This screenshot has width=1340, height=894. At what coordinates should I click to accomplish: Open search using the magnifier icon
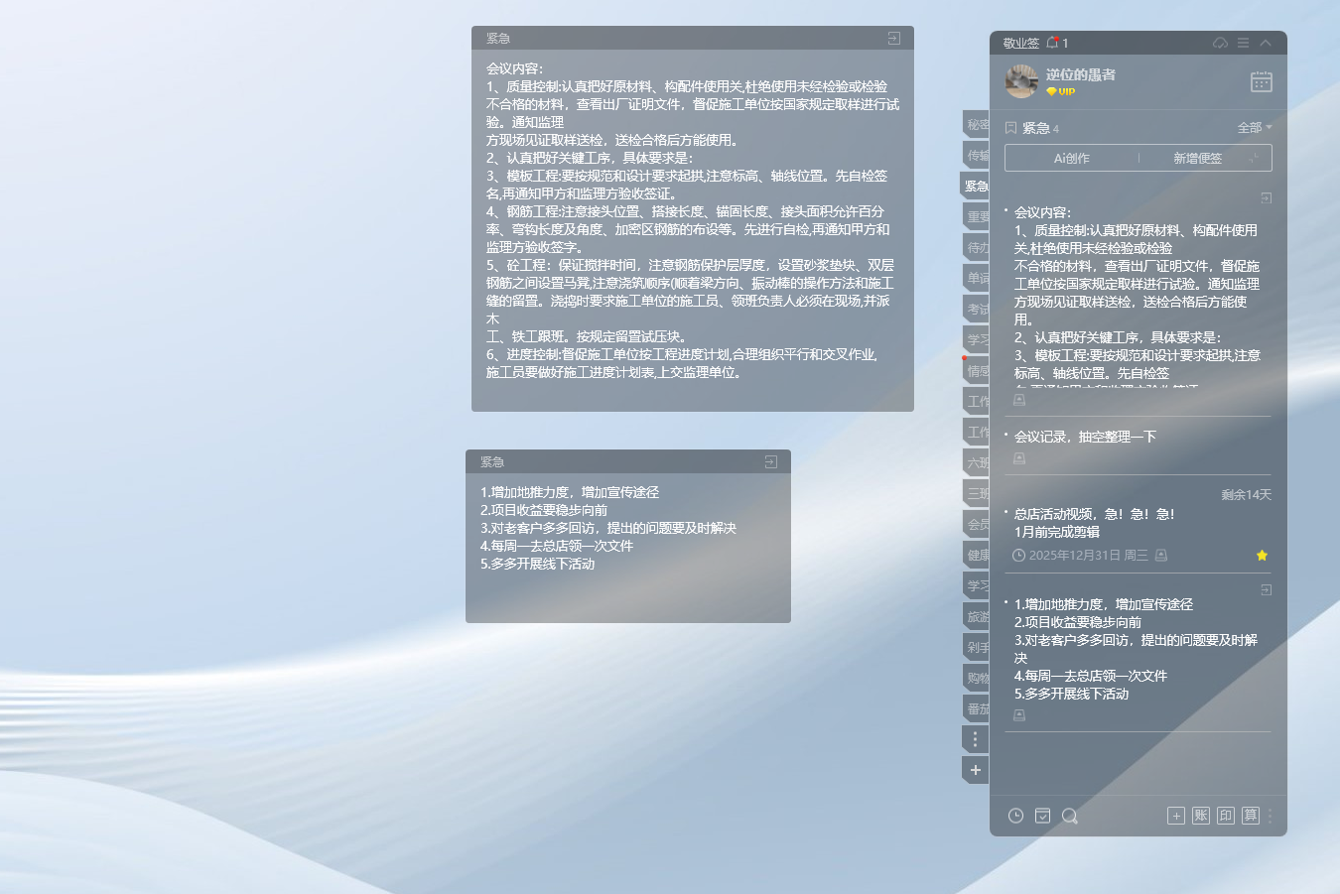(x=1069, y=816)
